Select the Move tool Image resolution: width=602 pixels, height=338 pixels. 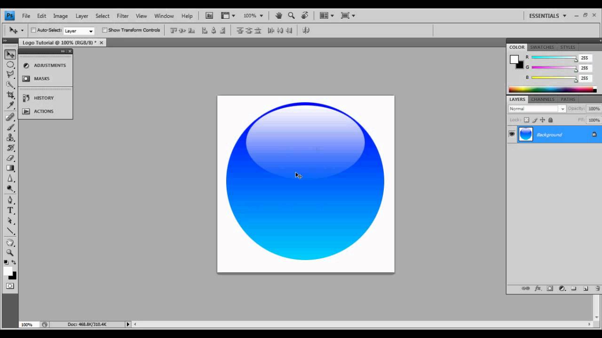10,54
